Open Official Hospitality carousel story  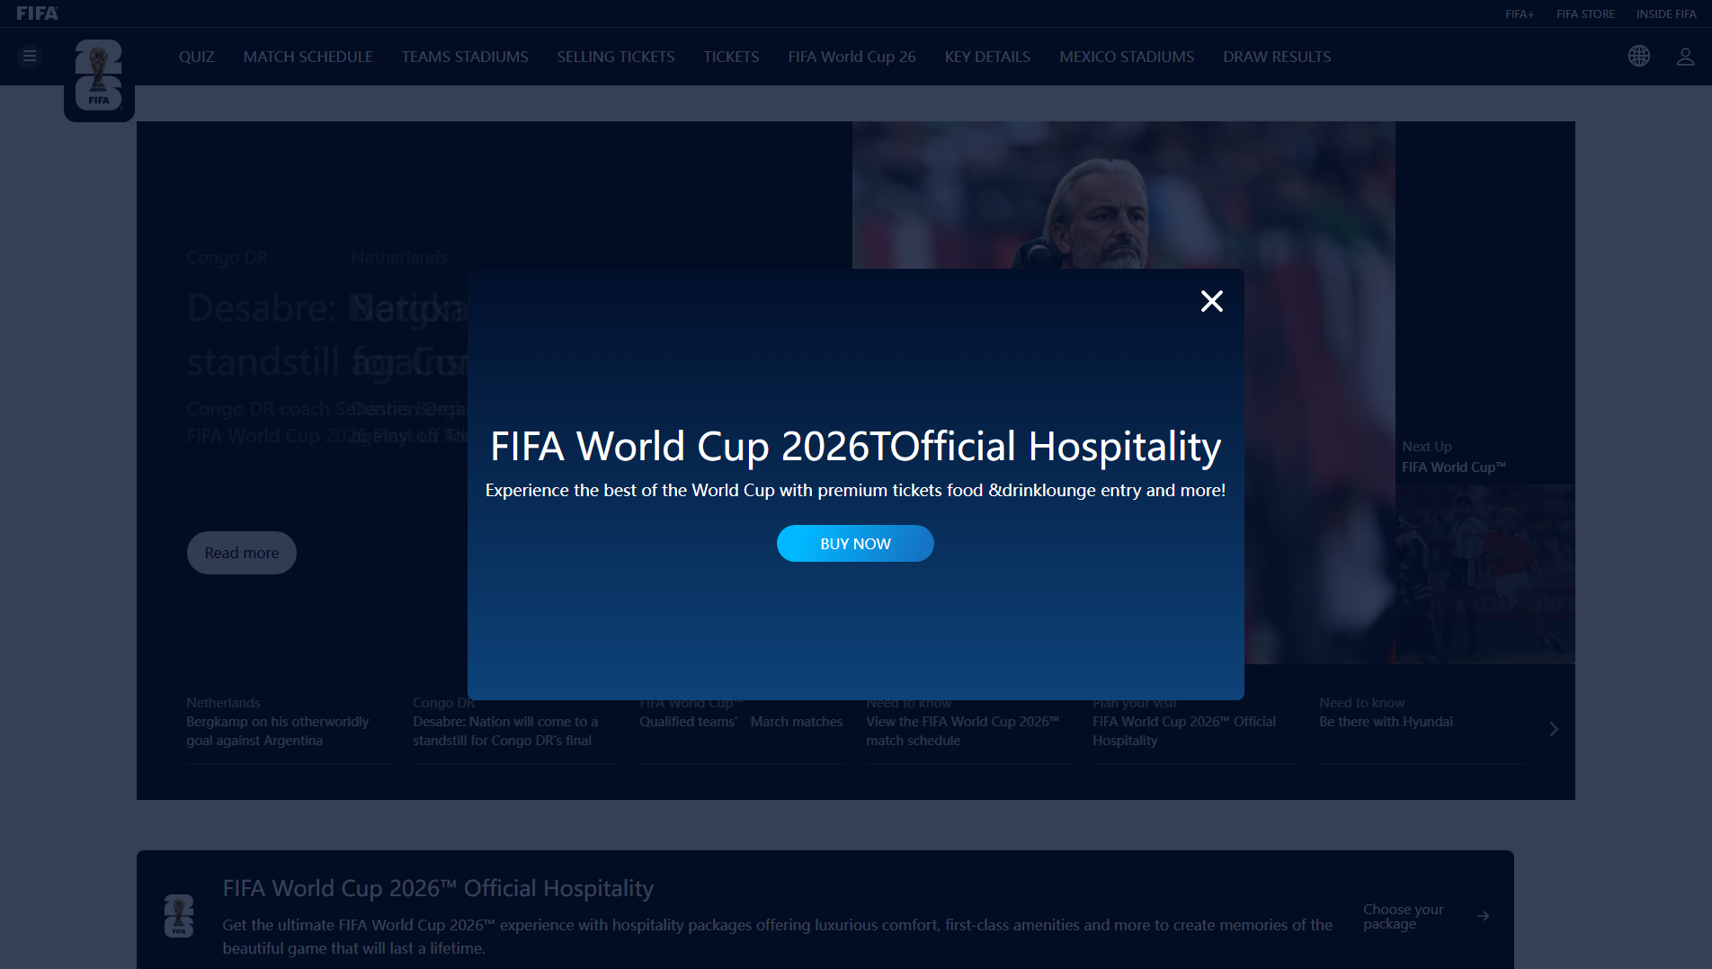point(1196,731)
